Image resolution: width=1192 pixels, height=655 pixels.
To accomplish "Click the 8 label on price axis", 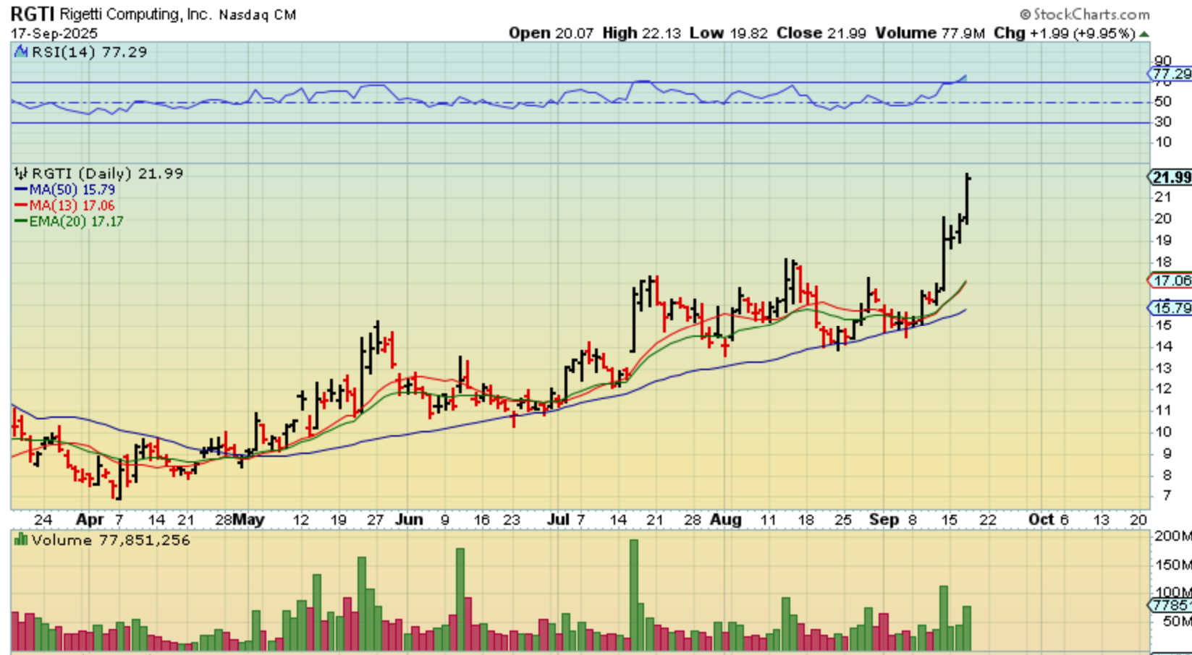I will [1167, 475].
